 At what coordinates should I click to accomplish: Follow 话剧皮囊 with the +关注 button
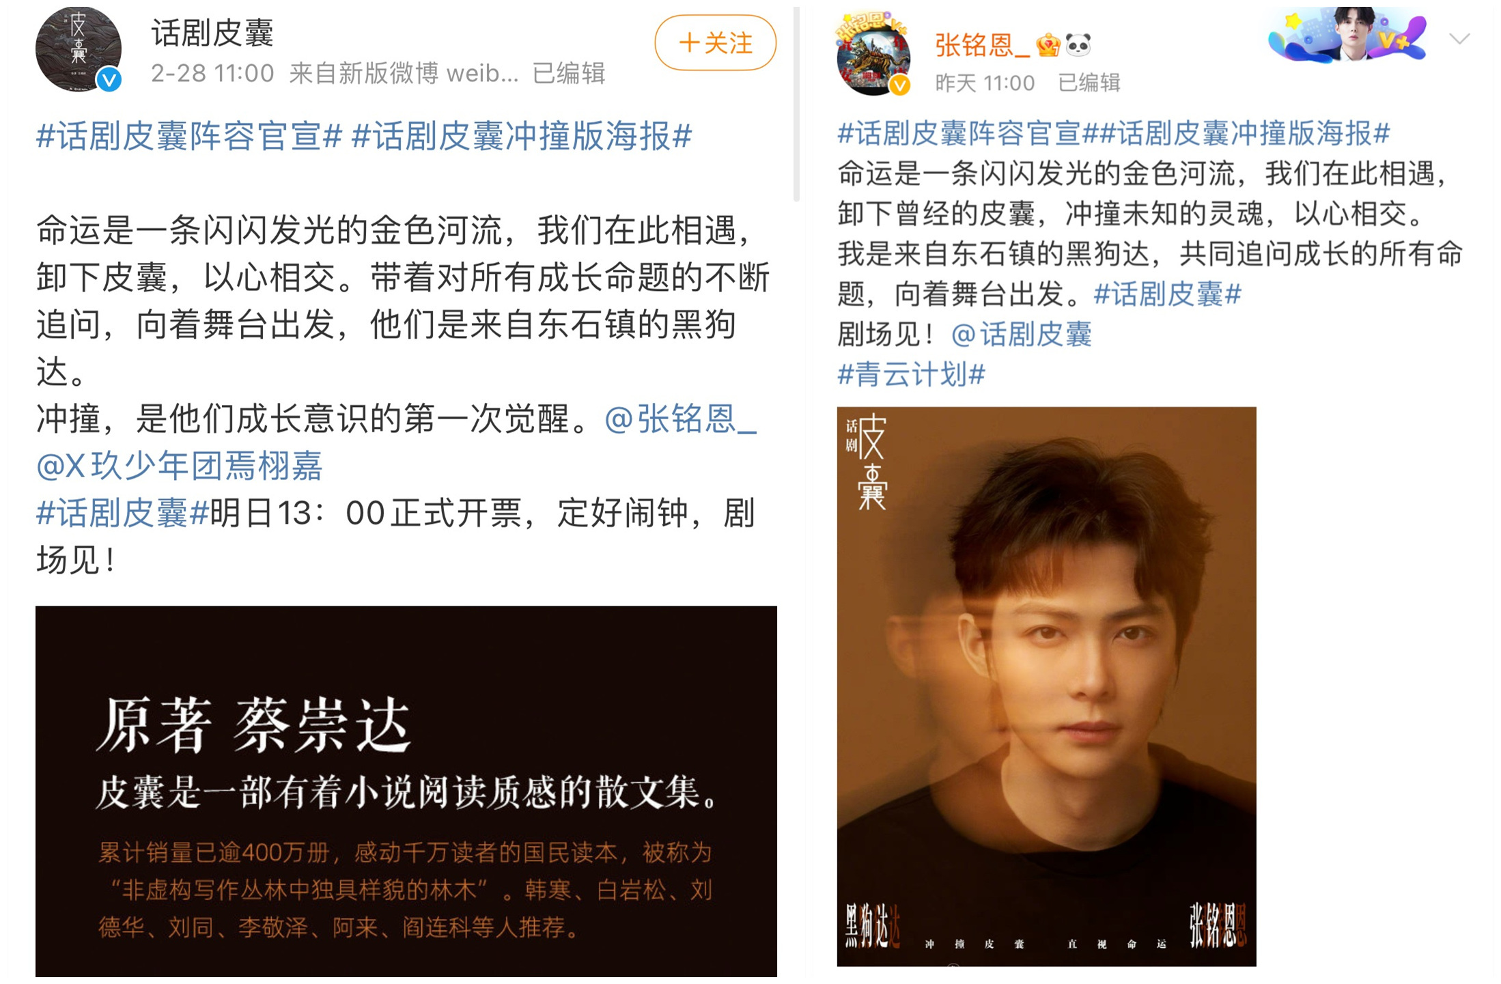pyautogui.click(x=715, y=43)
